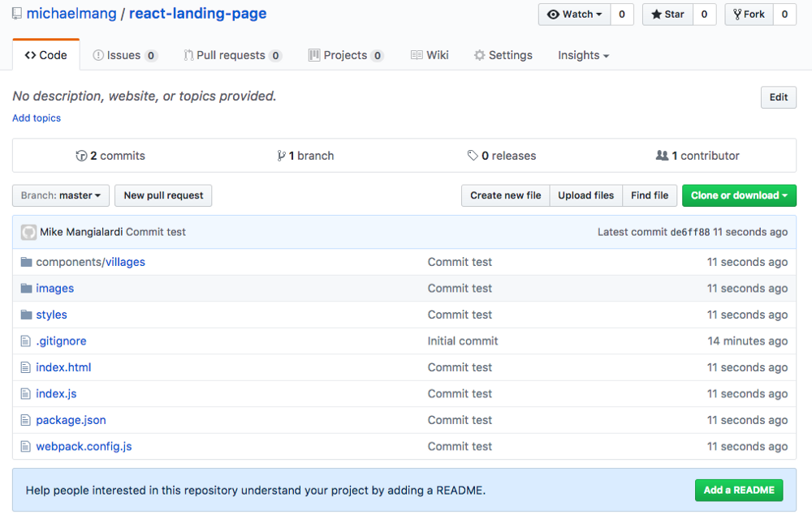Click the webpack.config.js file icon

[x=26, y=447]
